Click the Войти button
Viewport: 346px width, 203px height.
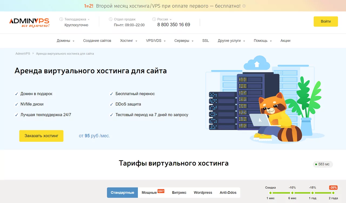326,21
